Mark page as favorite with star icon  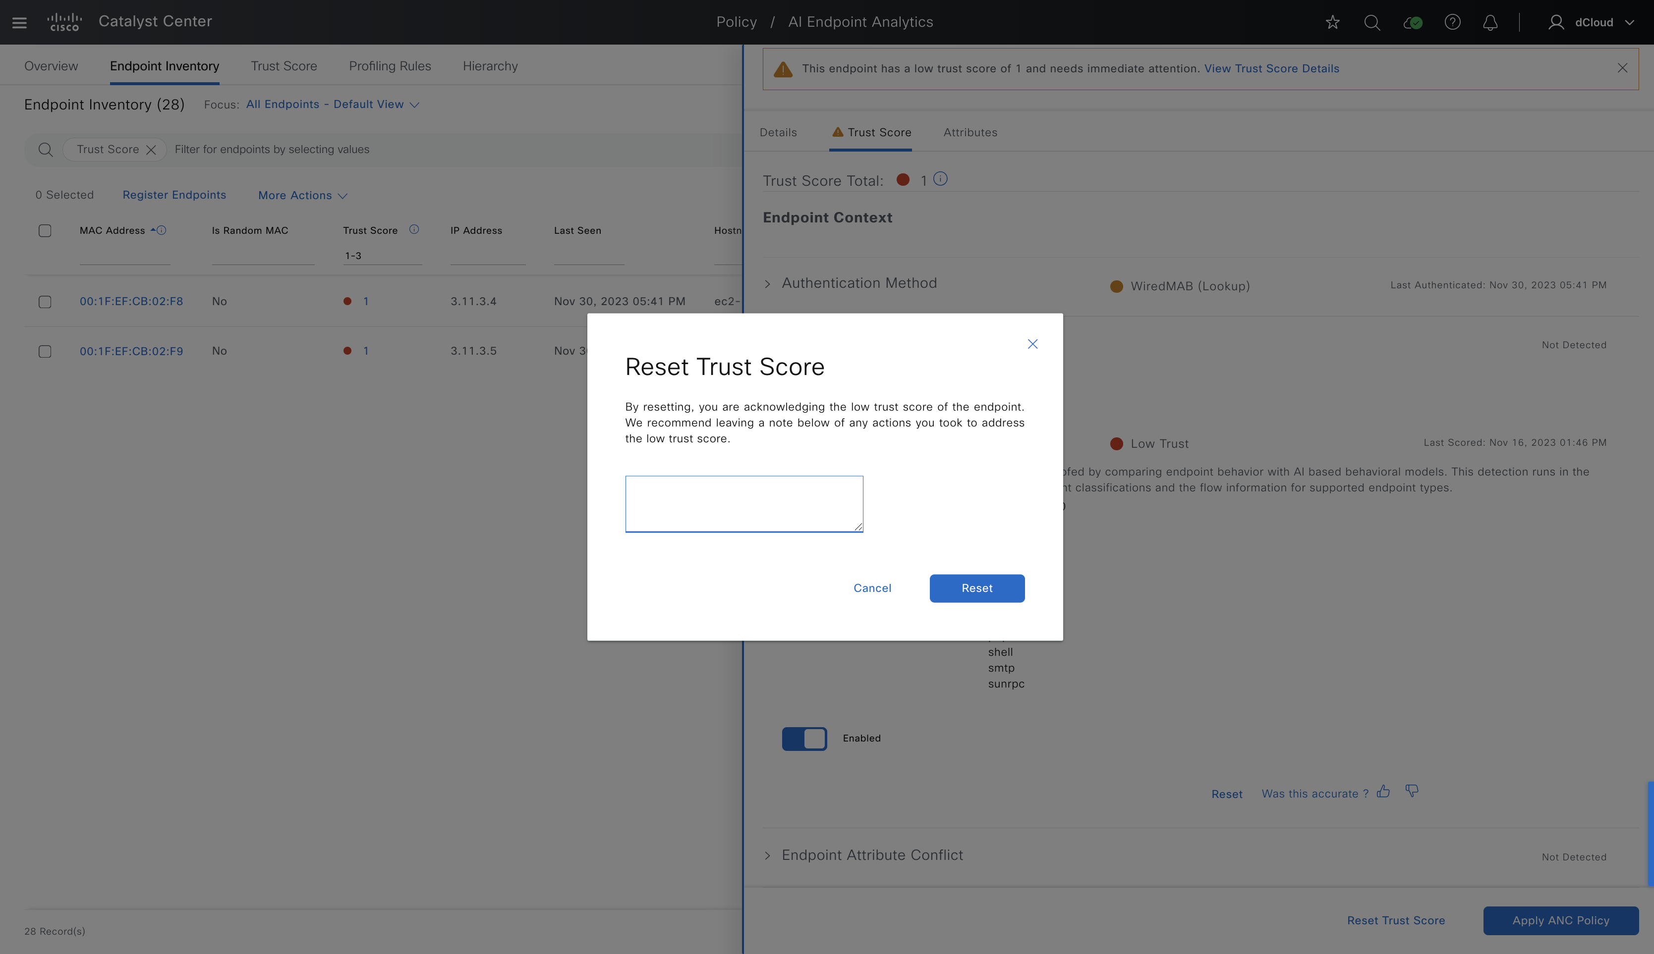(x=1332, y=22)
